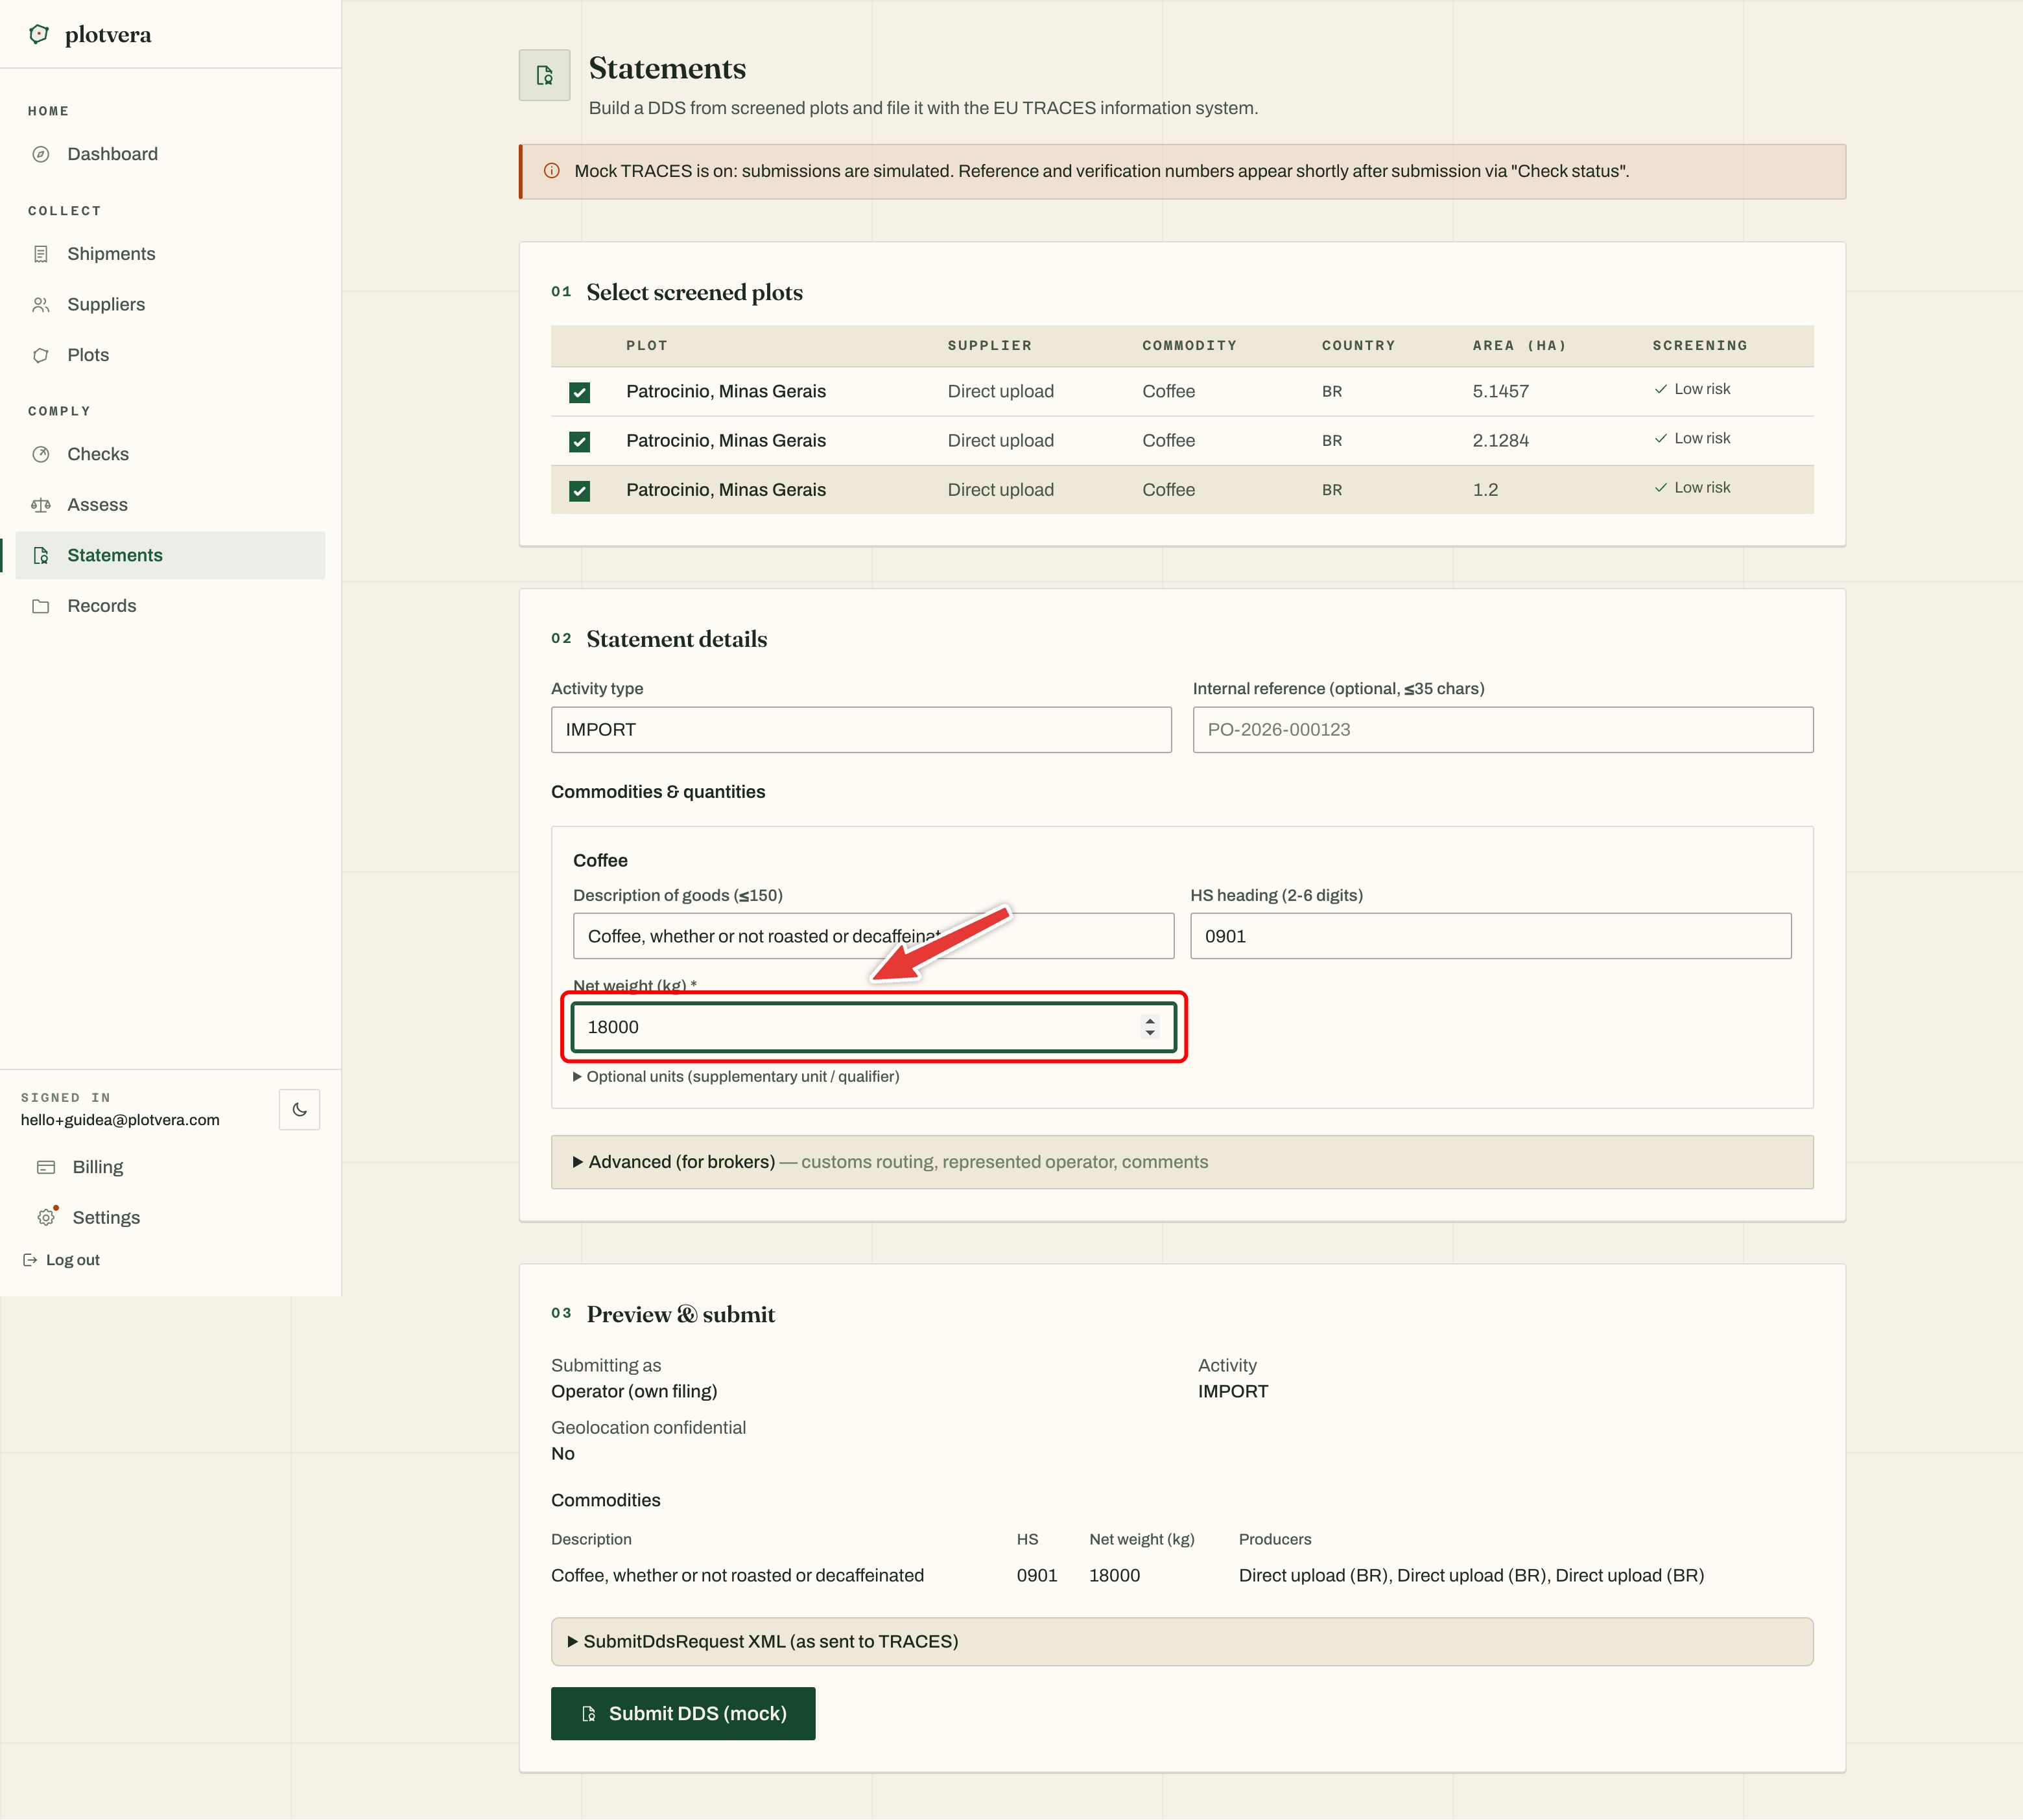Click signed-in email hello+guidea@plotvera.com
This screenshot has height=1820, width=2023.
[120, 1120]
